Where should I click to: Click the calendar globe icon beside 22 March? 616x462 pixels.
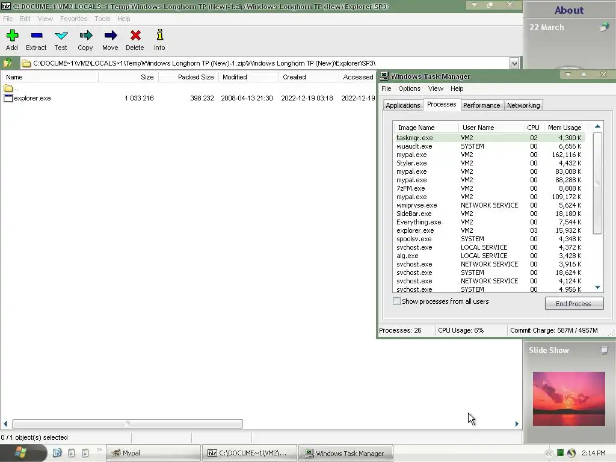(x=604, y=27)
